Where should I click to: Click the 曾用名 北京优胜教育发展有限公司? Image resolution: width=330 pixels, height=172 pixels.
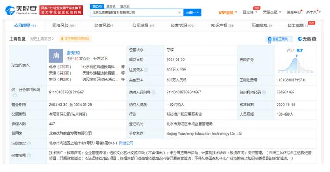[x=70, y=134]
